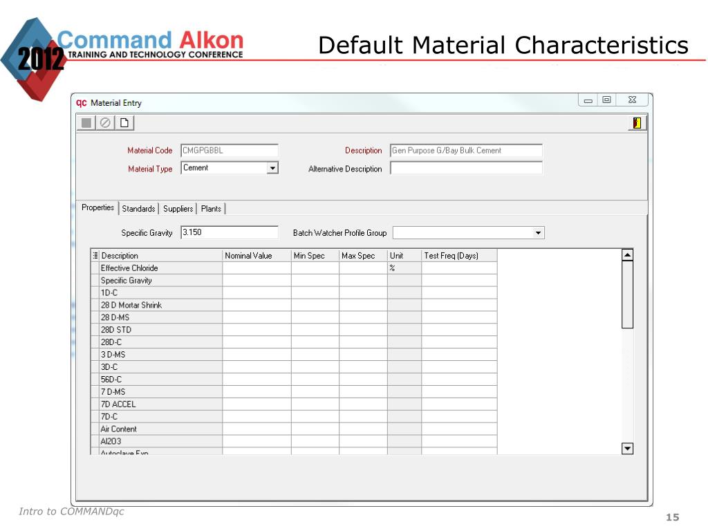Select the Effective Chloride row

[x=294, y=268]
